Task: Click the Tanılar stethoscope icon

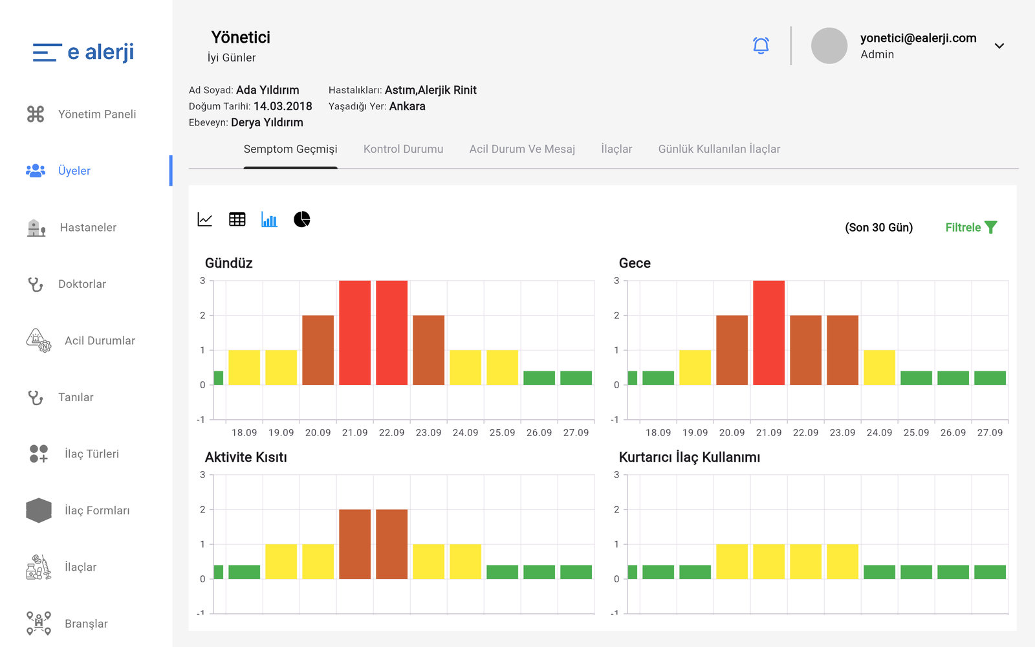Action: click(36, 397)
